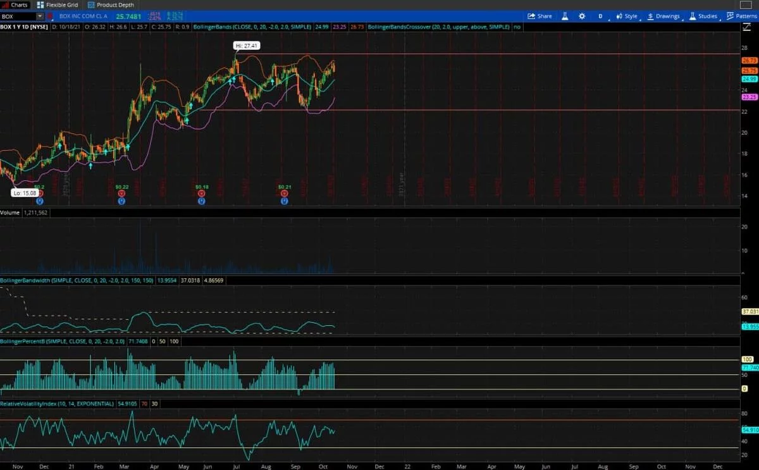Click the drawing tool icon below Patterns

[747, 27]
